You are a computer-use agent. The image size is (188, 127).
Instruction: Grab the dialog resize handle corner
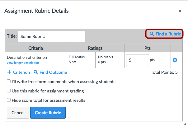185,124
